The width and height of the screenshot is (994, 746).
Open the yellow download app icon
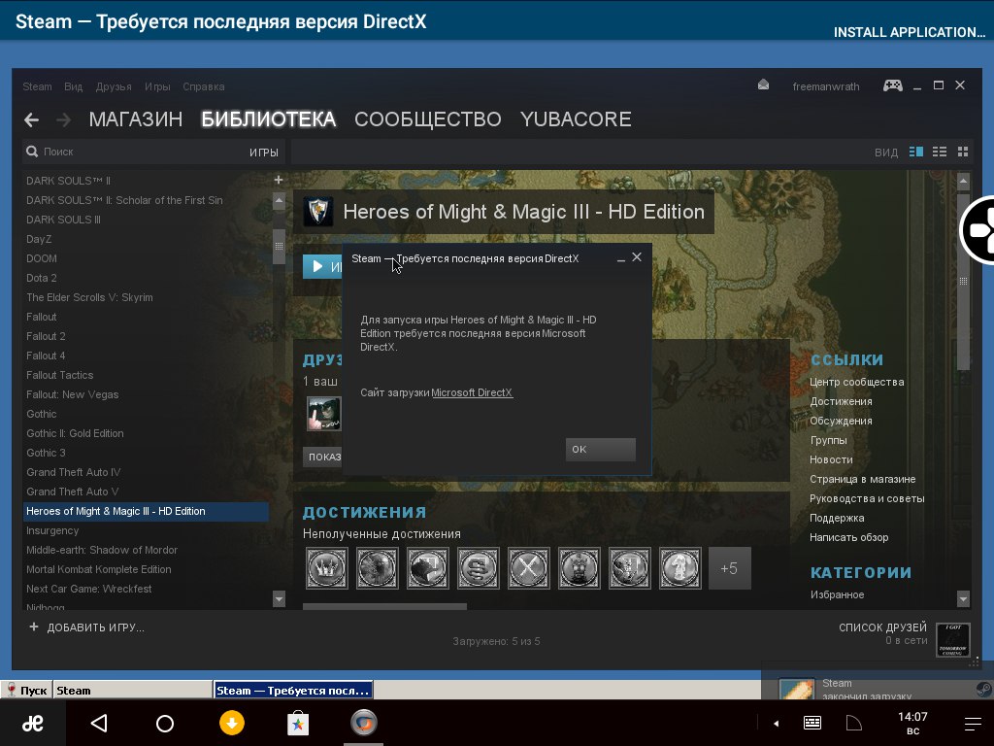pos(232,723)
